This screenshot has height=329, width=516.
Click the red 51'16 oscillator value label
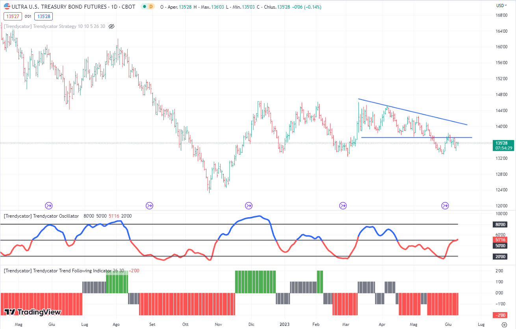pyautogui.click(x=501, y=239)
